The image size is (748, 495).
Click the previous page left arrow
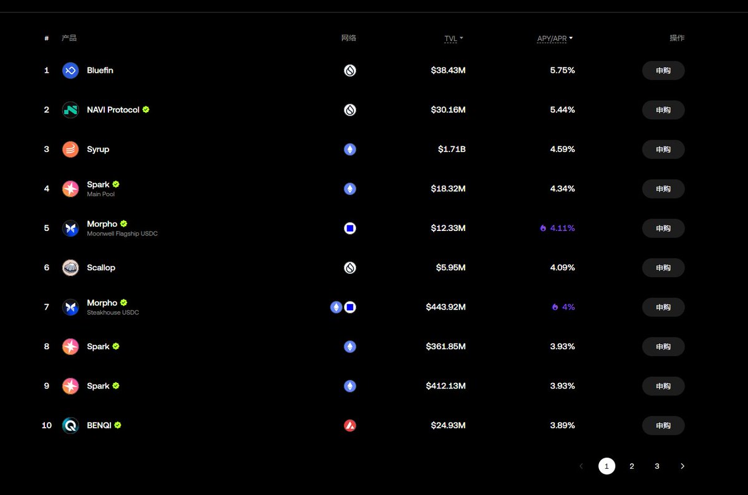pos(581,466)
